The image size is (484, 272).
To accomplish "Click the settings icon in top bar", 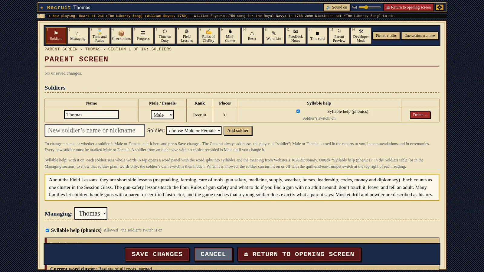I will (x=440, y=7).
